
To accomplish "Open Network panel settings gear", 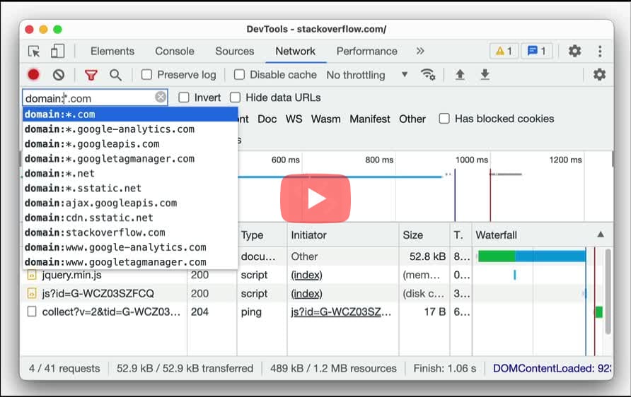I will (599, 75).
